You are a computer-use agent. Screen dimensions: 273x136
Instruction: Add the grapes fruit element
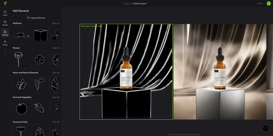pos(41,109)
